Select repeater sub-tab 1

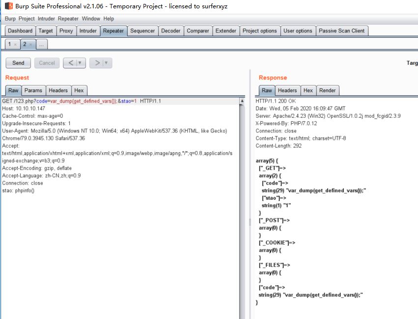tap(10, 44)
